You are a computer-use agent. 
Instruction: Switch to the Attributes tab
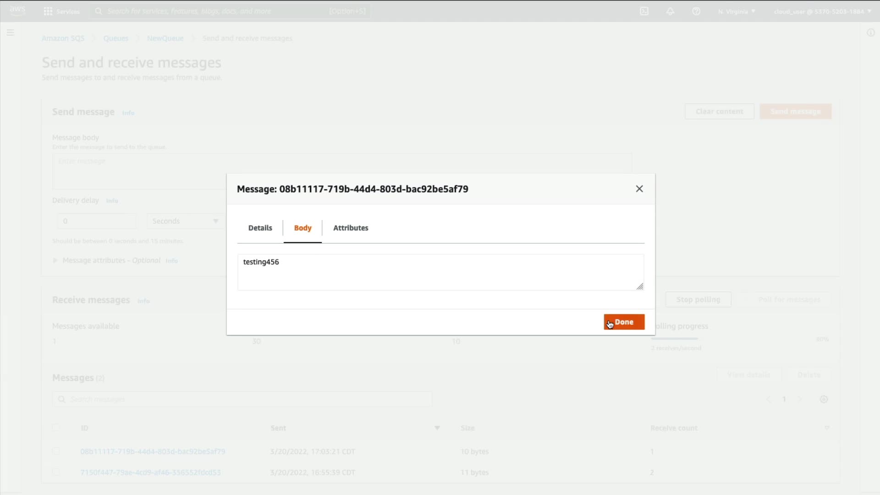(351, 228)
